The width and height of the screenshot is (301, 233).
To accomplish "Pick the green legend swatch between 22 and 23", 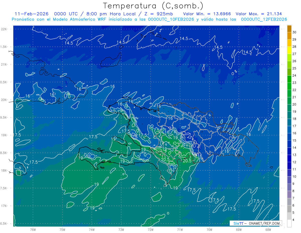I will 289,86.
